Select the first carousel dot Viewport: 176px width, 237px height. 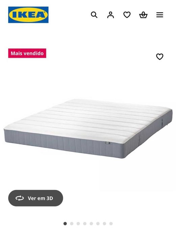click(65, 223)
